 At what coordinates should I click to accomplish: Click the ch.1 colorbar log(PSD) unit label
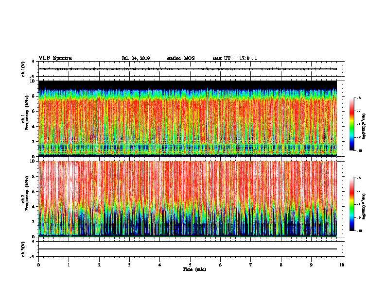[365, 127]
